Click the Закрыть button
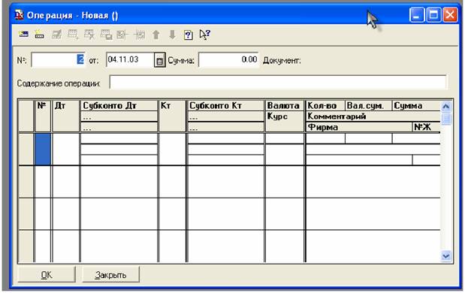The image size is (465, 293). (x=110, y=275)
